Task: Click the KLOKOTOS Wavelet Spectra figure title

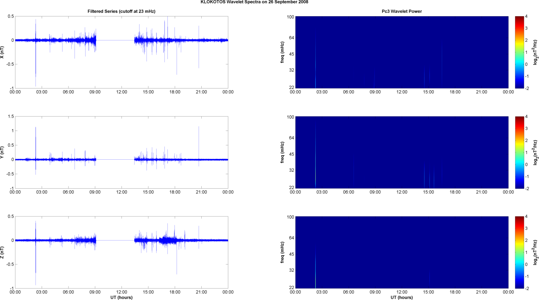Action: coord(254,2)
